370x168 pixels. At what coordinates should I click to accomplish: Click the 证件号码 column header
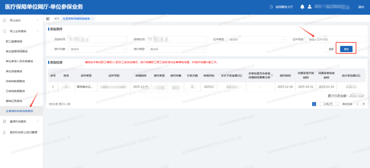114,76
